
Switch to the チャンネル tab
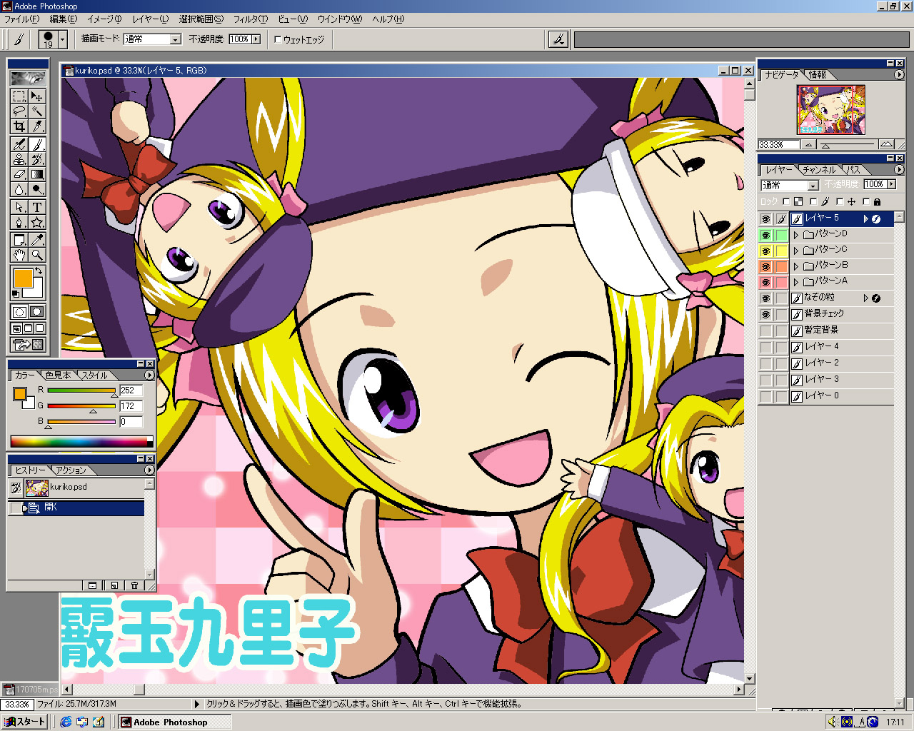[x=818, y=170]
